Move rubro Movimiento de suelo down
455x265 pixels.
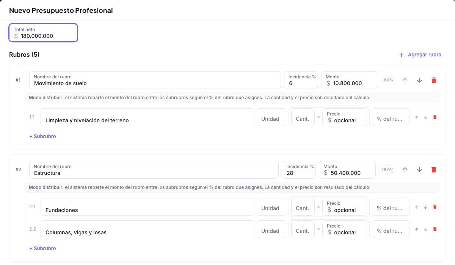(x=419, y=80)
